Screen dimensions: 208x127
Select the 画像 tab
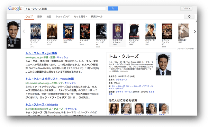coord(39,17)
